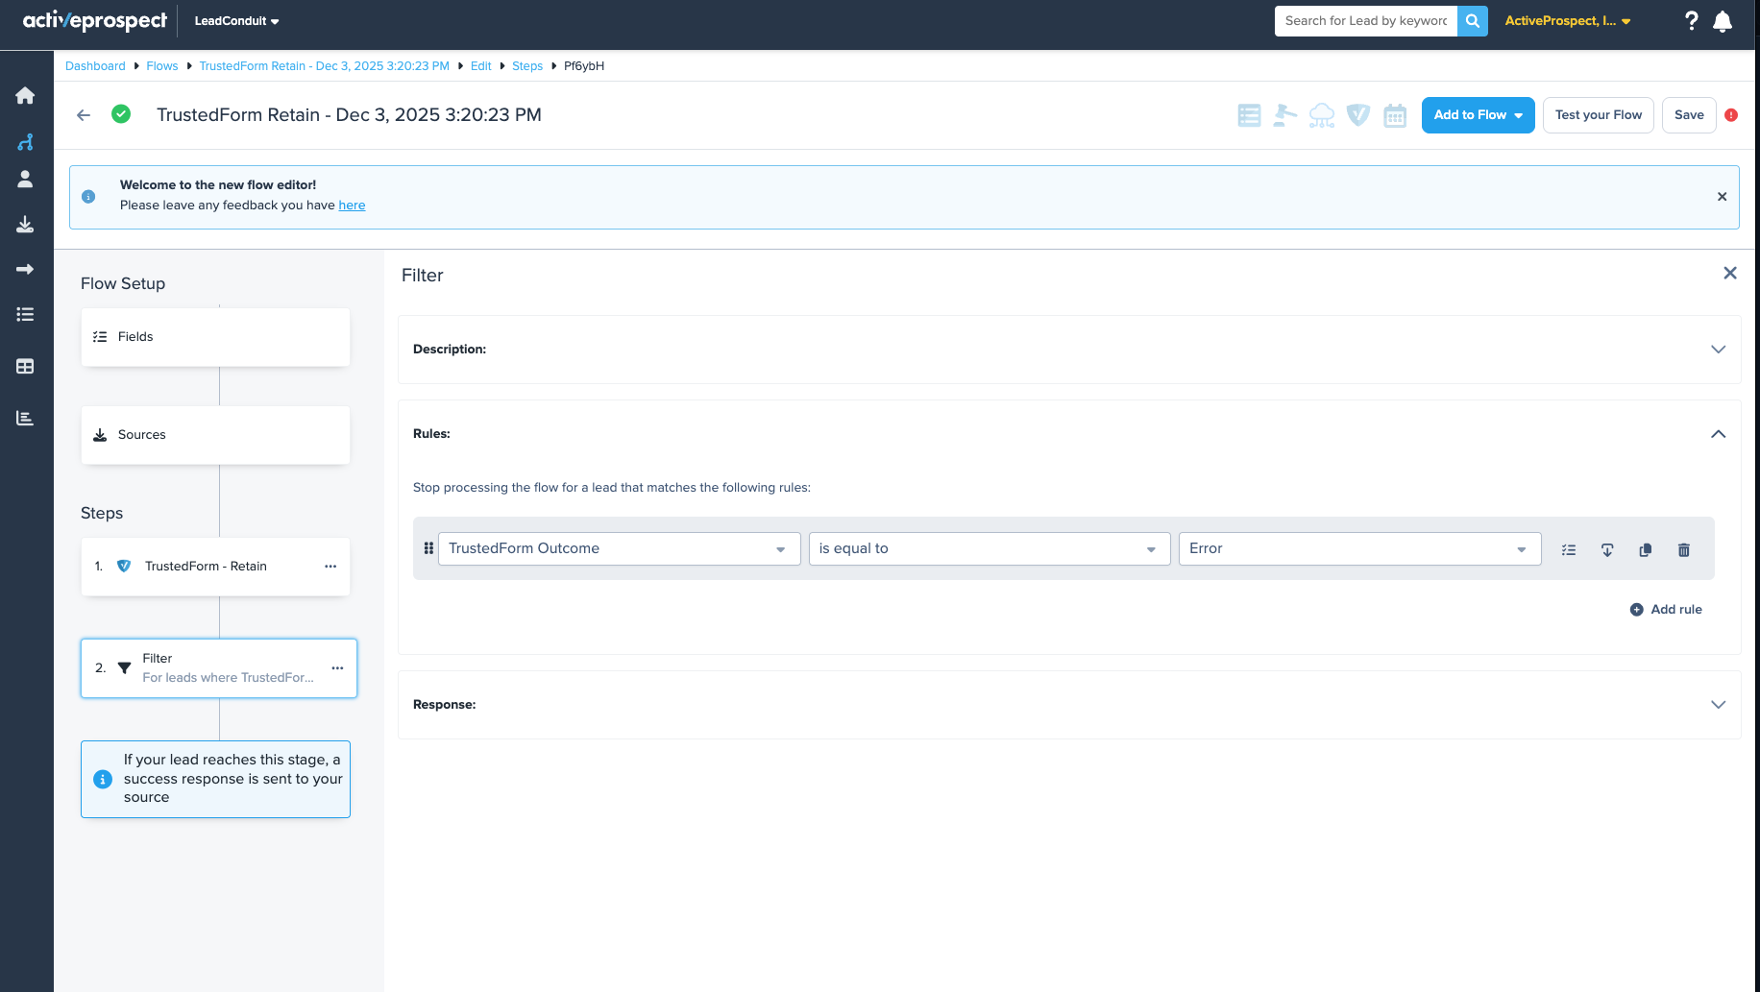Click the success response info note
1760x992 pixels.
[x=215, y=779]
